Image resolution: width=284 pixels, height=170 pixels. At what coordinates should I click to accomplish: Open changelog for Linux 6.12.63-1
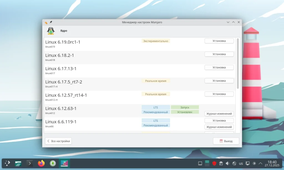pos(219,114)
